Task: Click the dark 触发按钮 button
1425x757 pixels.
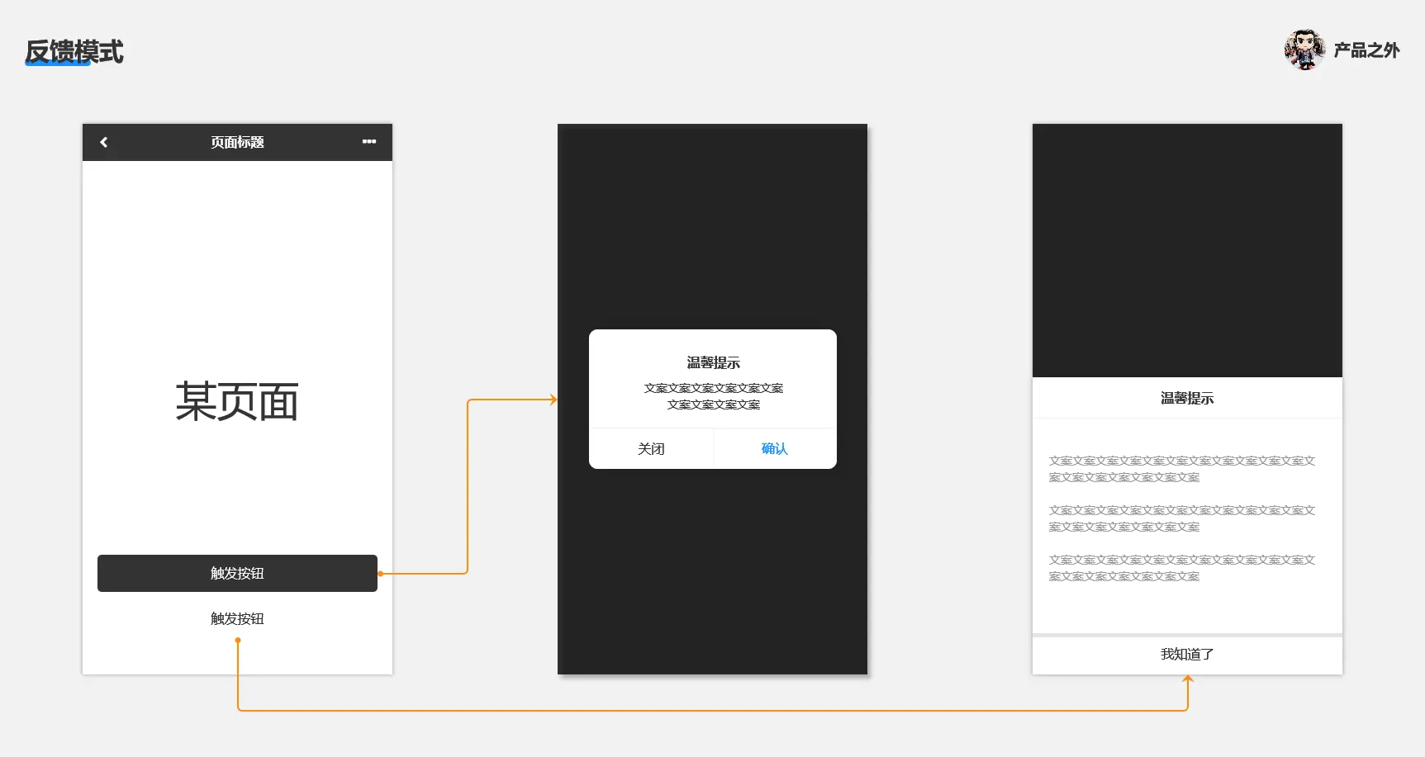Action: tap(237, 573)
